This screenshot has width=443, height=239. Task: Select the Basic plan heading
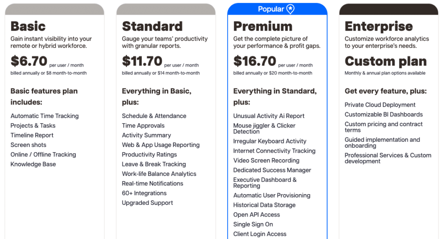click(x=28, y=26)
